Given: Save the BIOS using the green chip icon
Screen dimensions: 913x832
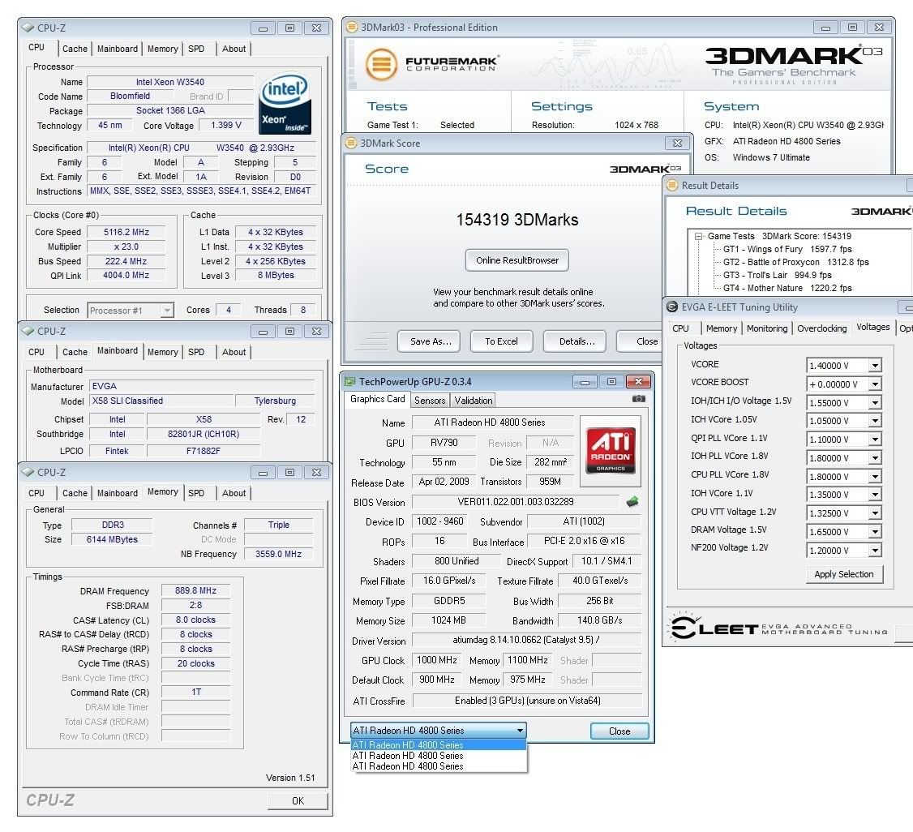Looking at the screenshot, I should pyautogui.click(x=632, y=501).
